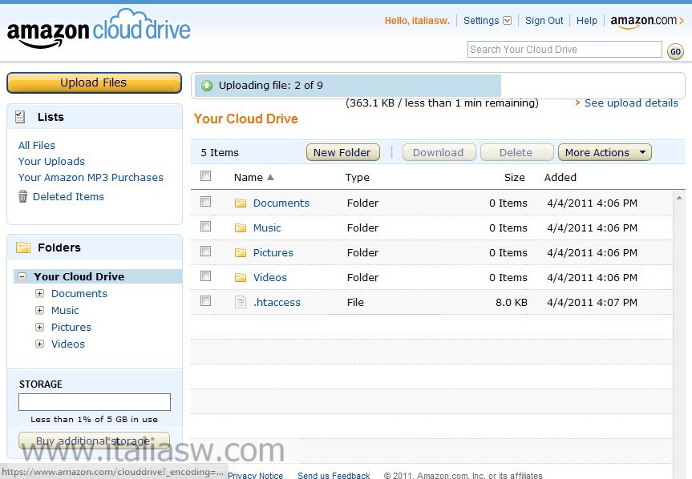Click the Videos folder icon in file list
Image resolution: width=692 pixels, height=479 pixels.
point(241,277)
